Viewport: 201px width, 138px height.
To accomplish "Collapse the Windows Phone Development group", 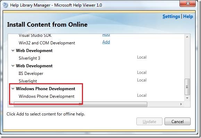I will (13, 88).
